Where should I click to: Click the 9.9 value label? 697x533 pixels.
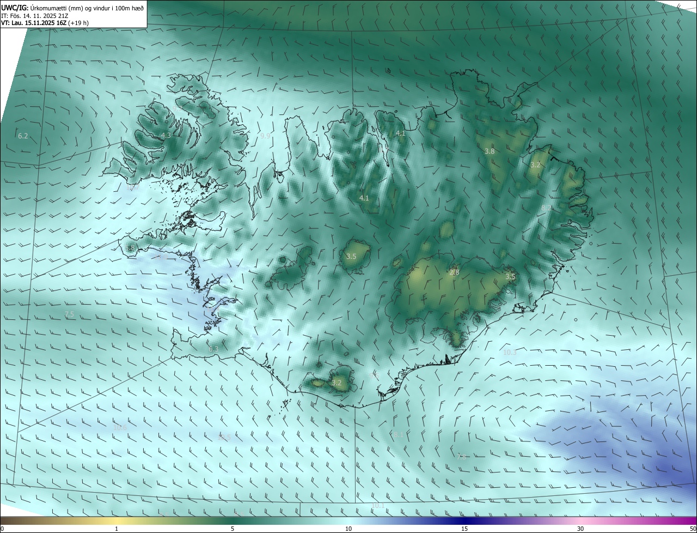[x=265, y=136]
